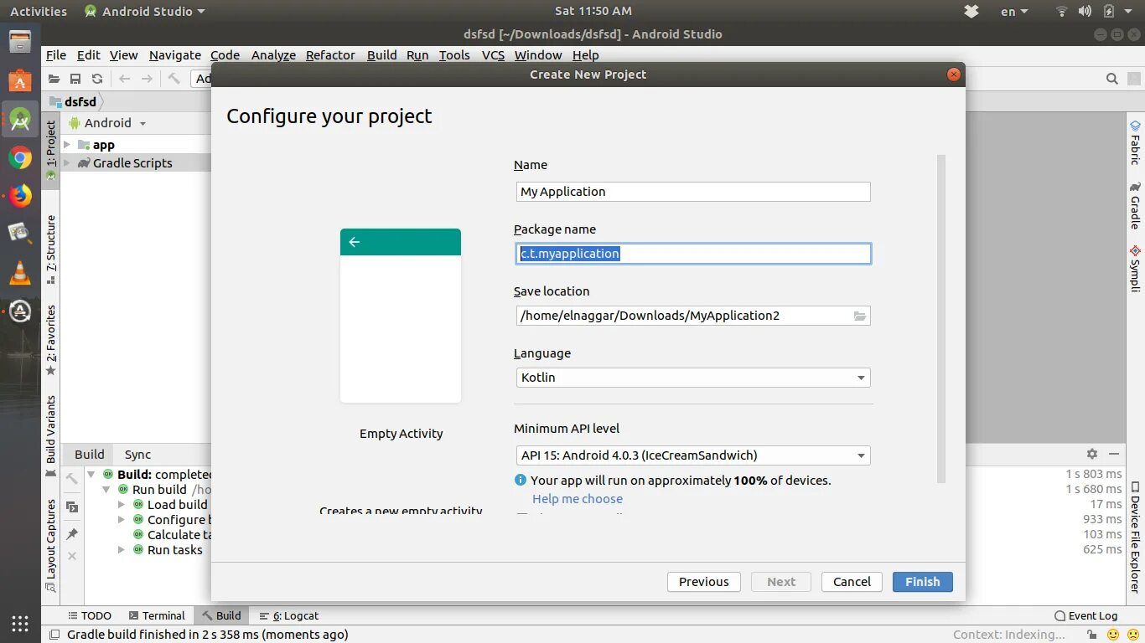Open the Gradle side panel

(1135, 205)
